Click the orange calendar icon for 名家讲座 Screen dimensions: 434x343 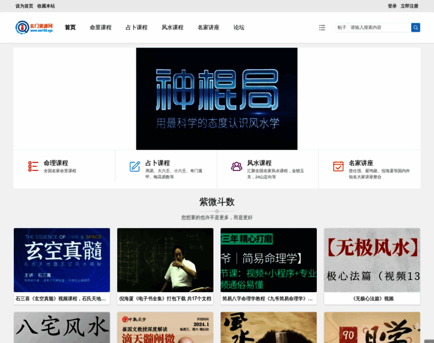pyautogui.click(x=338, y=166)
